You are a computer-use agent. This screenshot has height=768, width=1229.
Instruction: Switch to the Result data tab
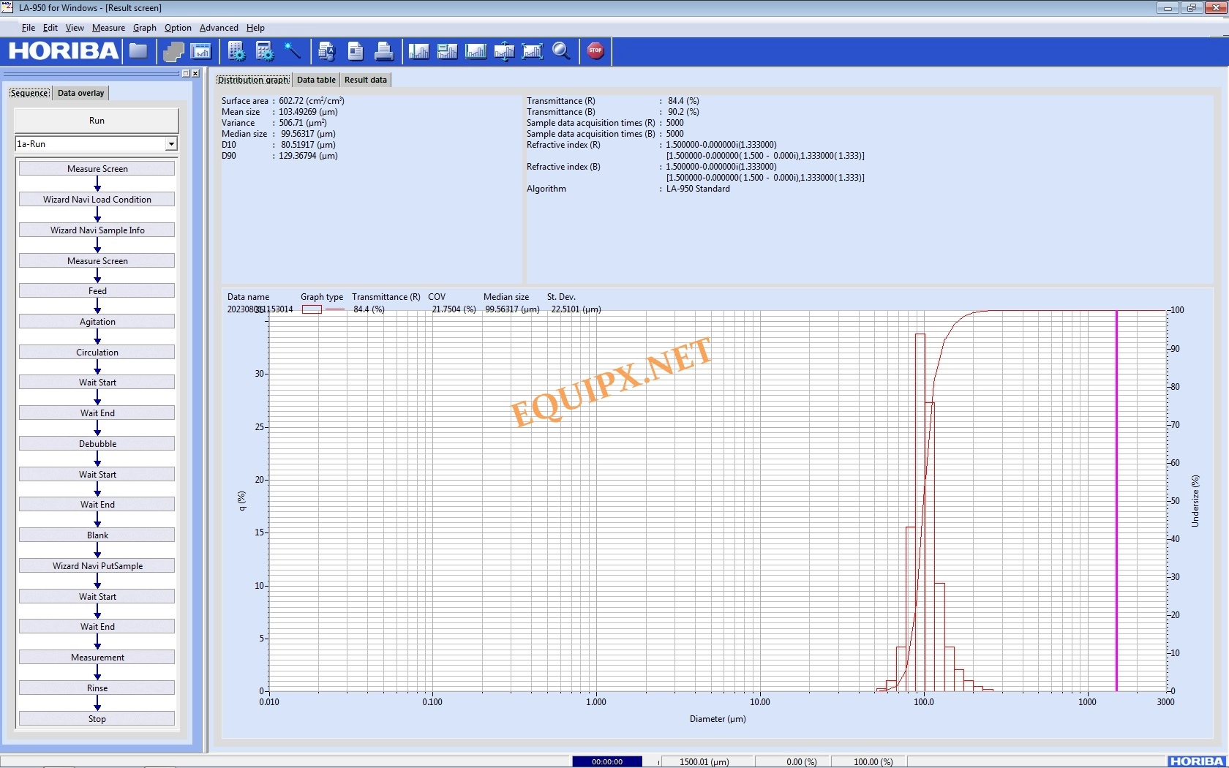click(x=366, y=80)
